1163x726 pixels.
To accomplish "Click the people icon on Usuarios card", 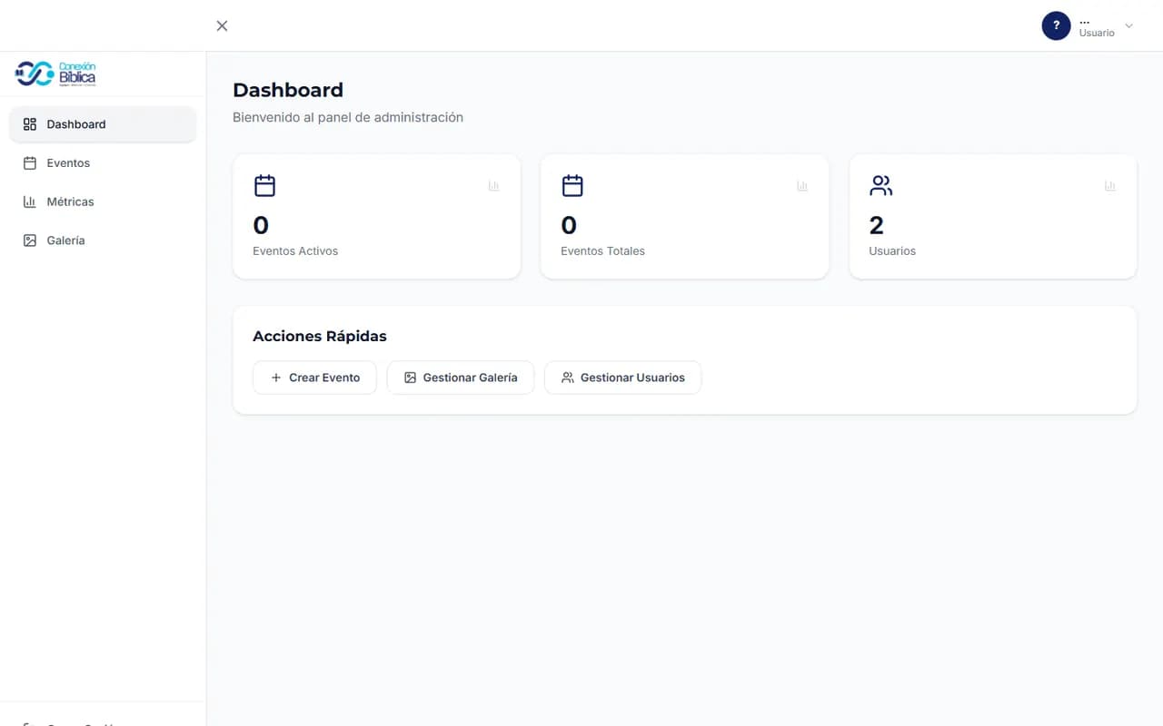I will [x=881, y=185].
